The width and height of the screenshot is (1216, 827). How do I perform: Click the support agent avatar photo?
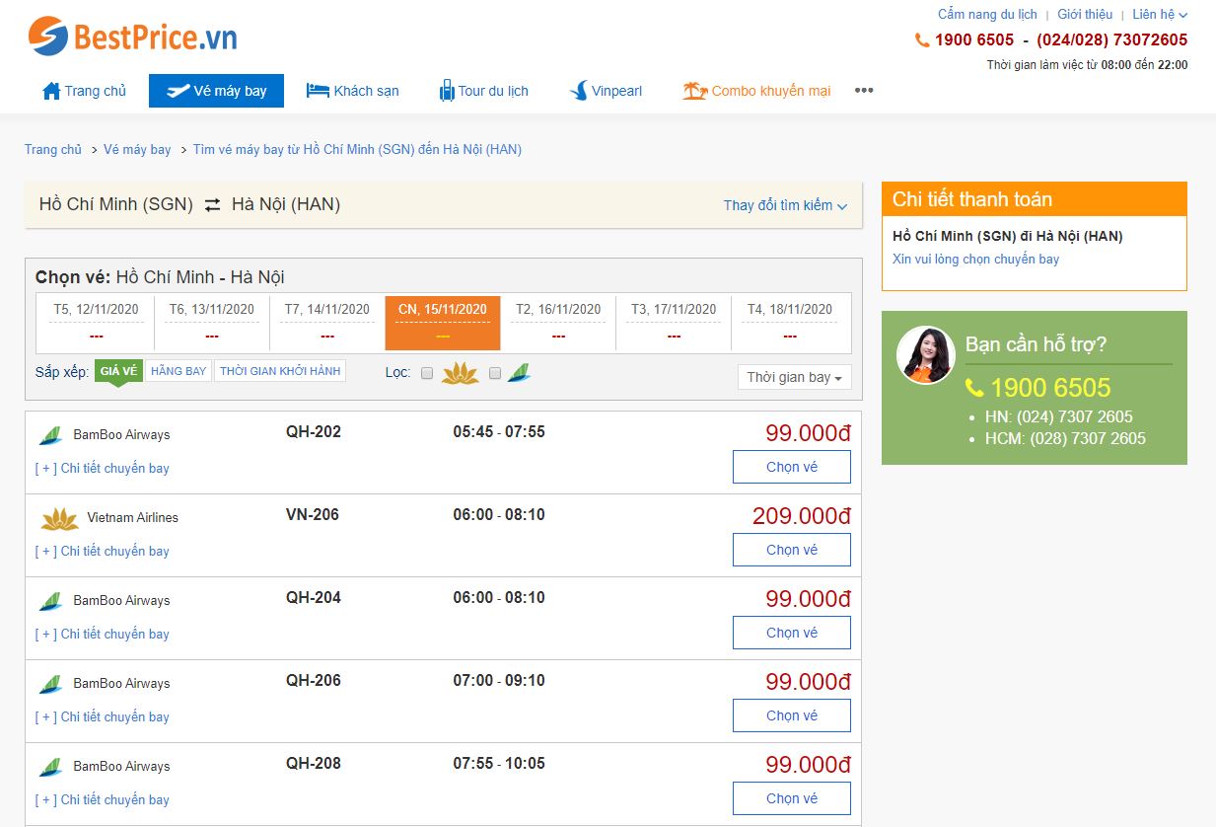926,355
